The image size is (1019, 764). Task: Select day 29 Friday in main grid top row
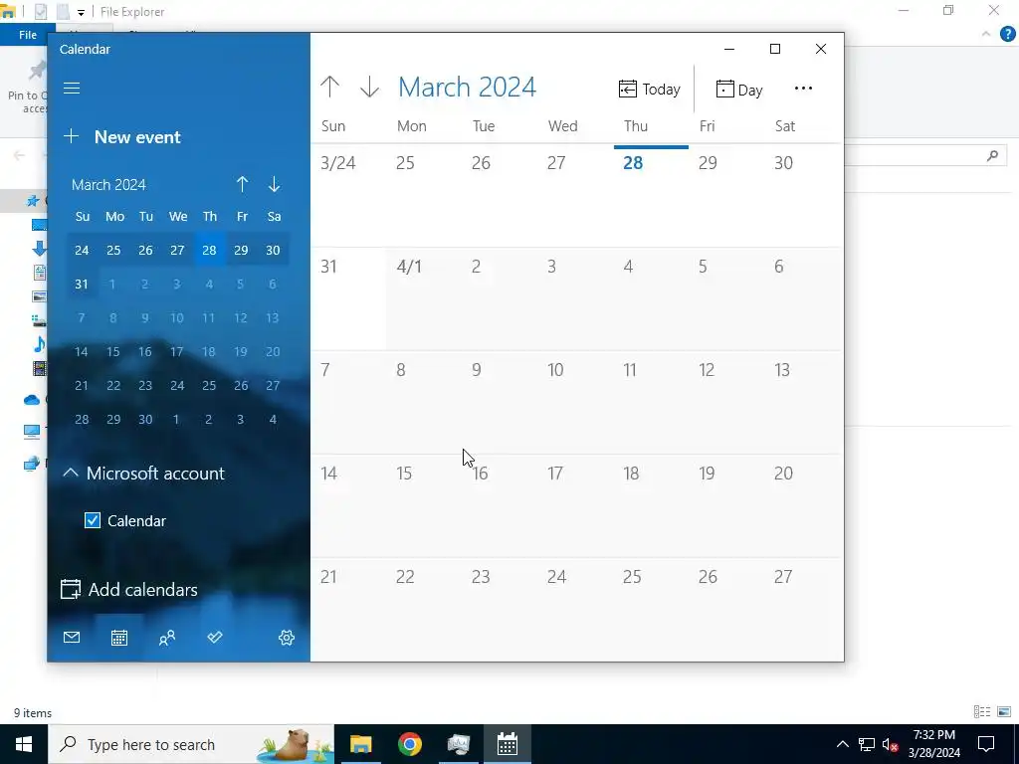click(x=726, y=195)
